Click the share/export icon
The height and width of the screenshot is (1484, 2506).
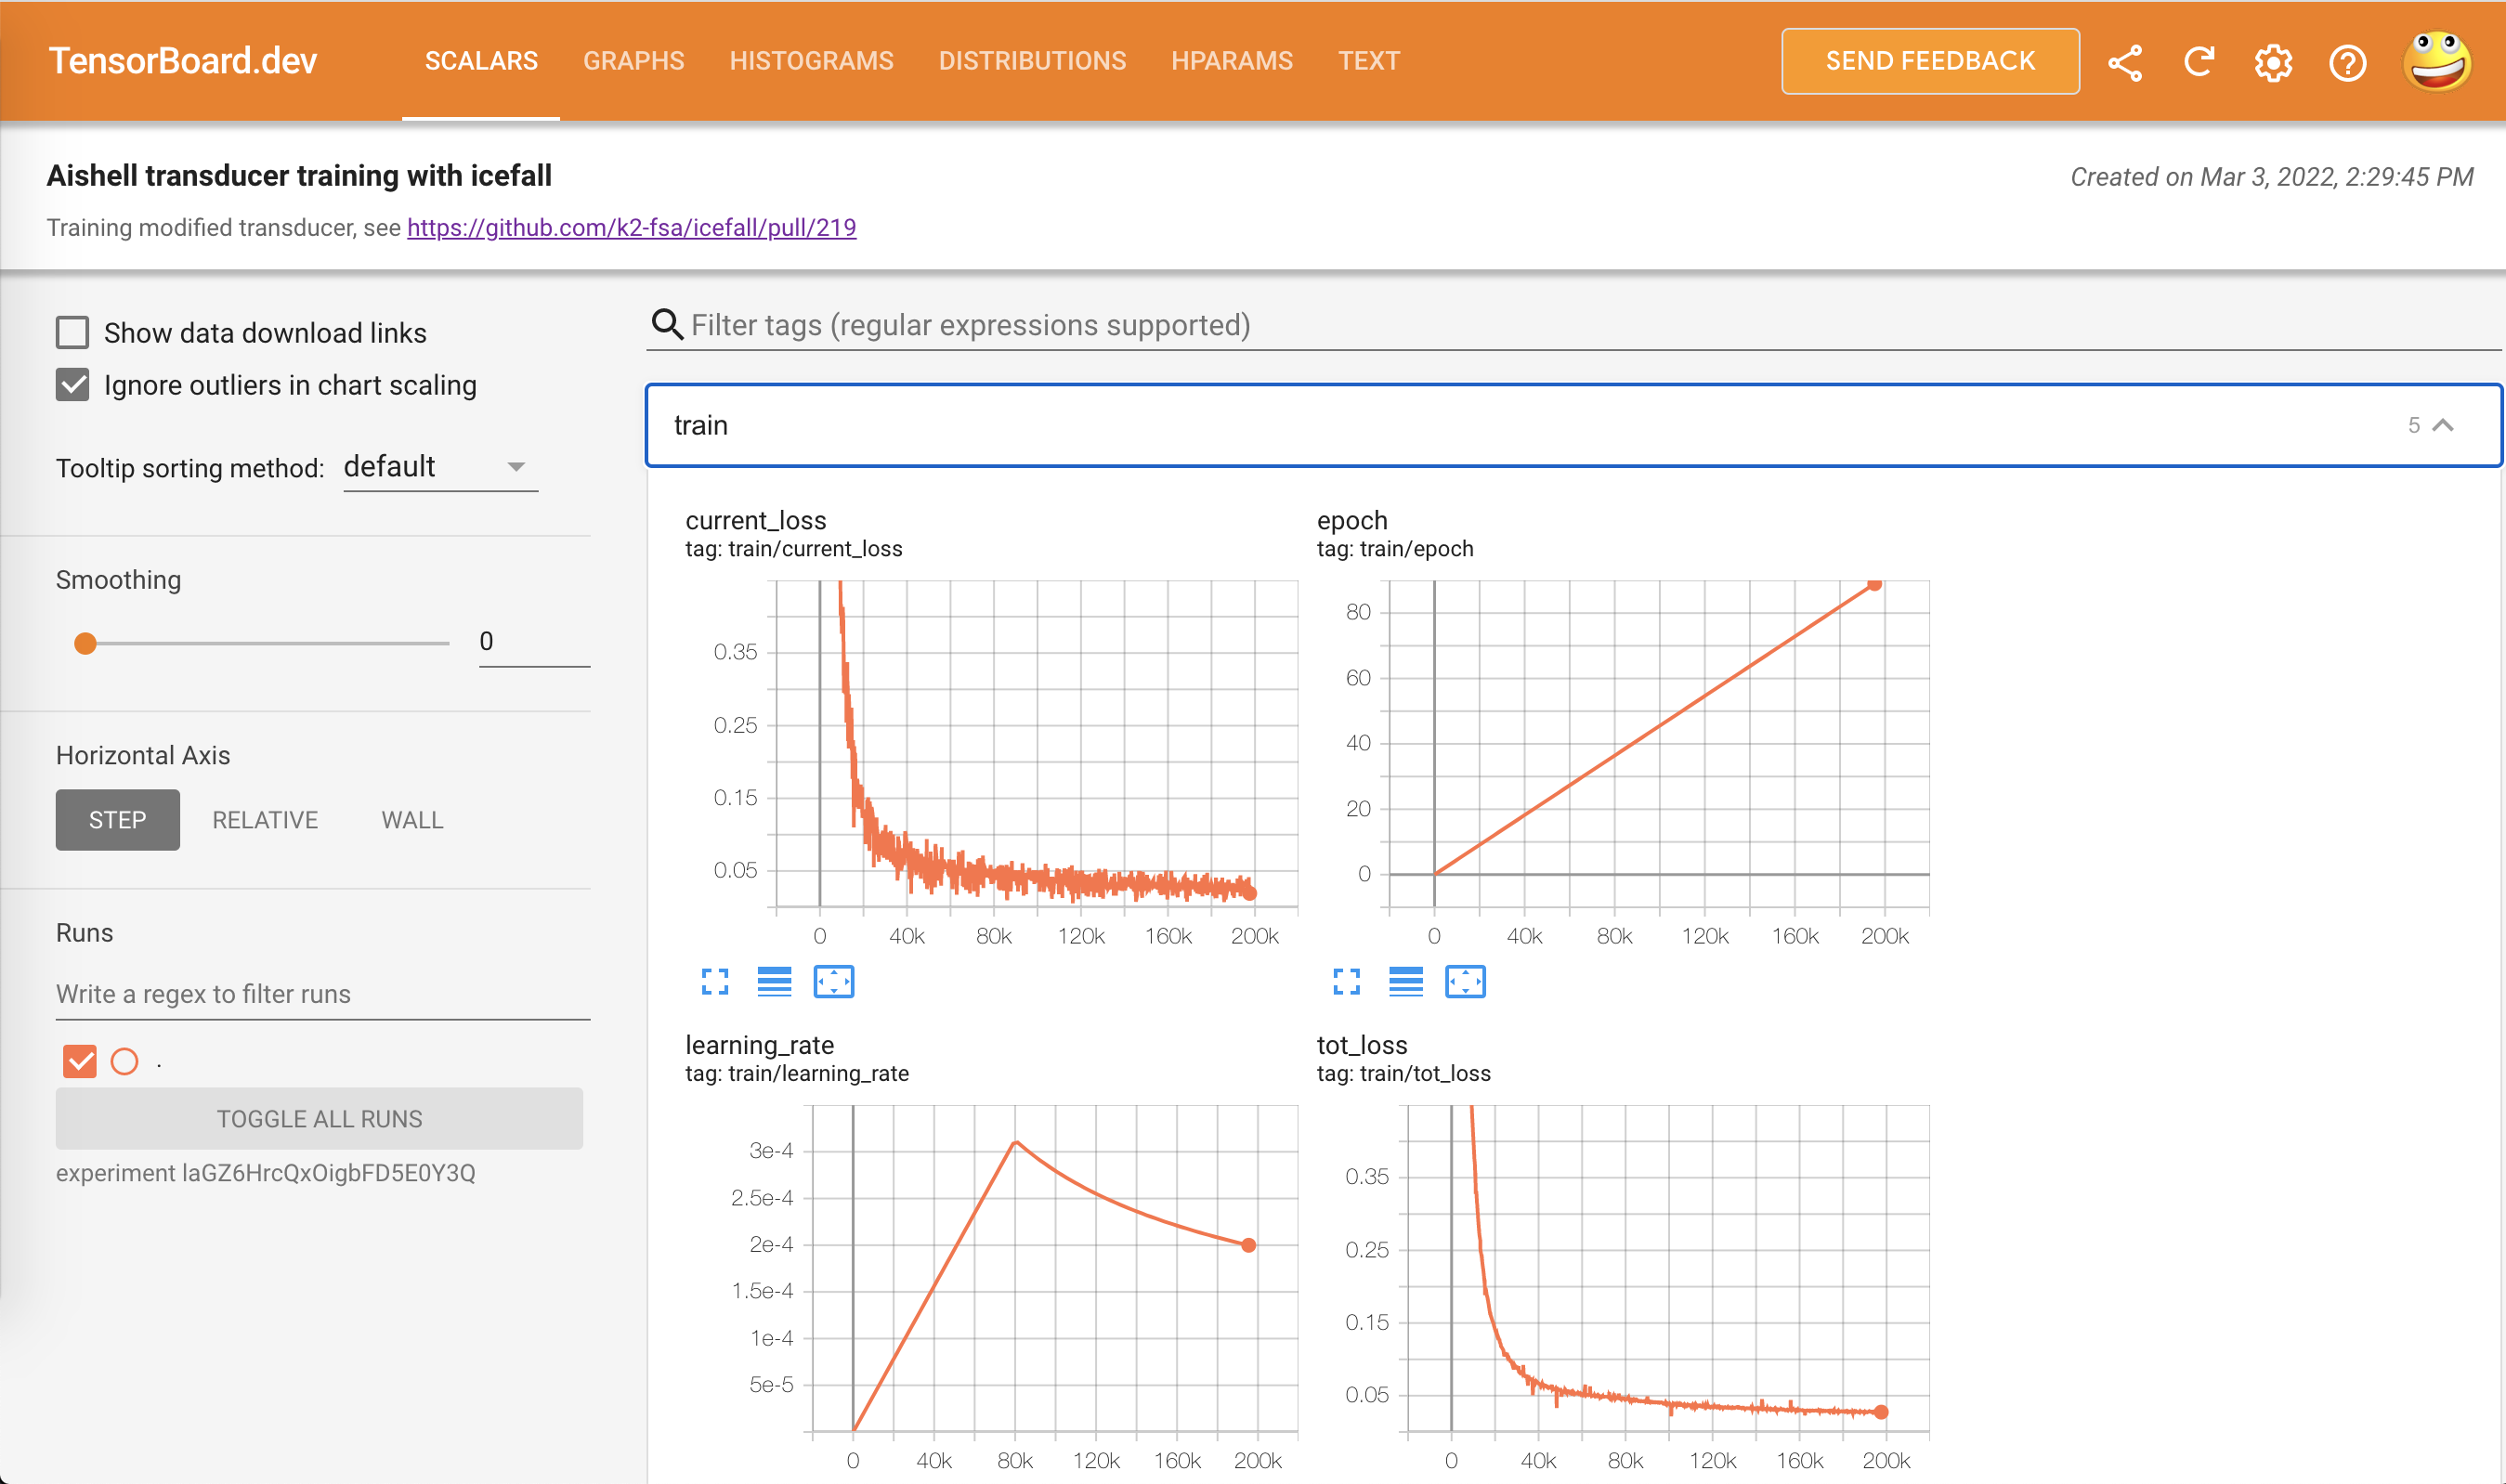(2124, 60)
